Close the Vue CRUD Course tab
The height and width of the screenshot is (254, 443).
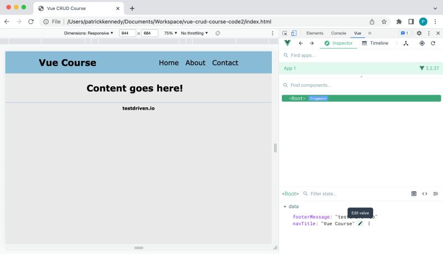pos(118,8)
